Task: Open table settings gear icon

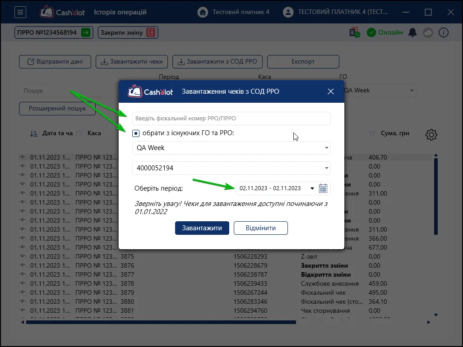Action: pyautogui.click(x=431, y=134)
